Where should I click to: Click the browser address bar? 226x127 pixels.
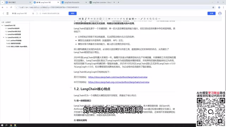pos(115,7)
